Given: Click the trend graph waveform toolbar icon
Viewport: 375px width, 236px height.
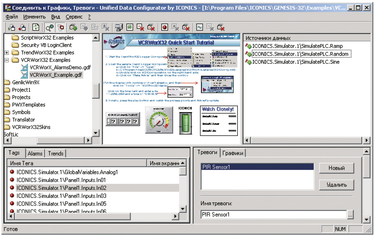Looking at the screenshot, I should (x=200, y=27).
